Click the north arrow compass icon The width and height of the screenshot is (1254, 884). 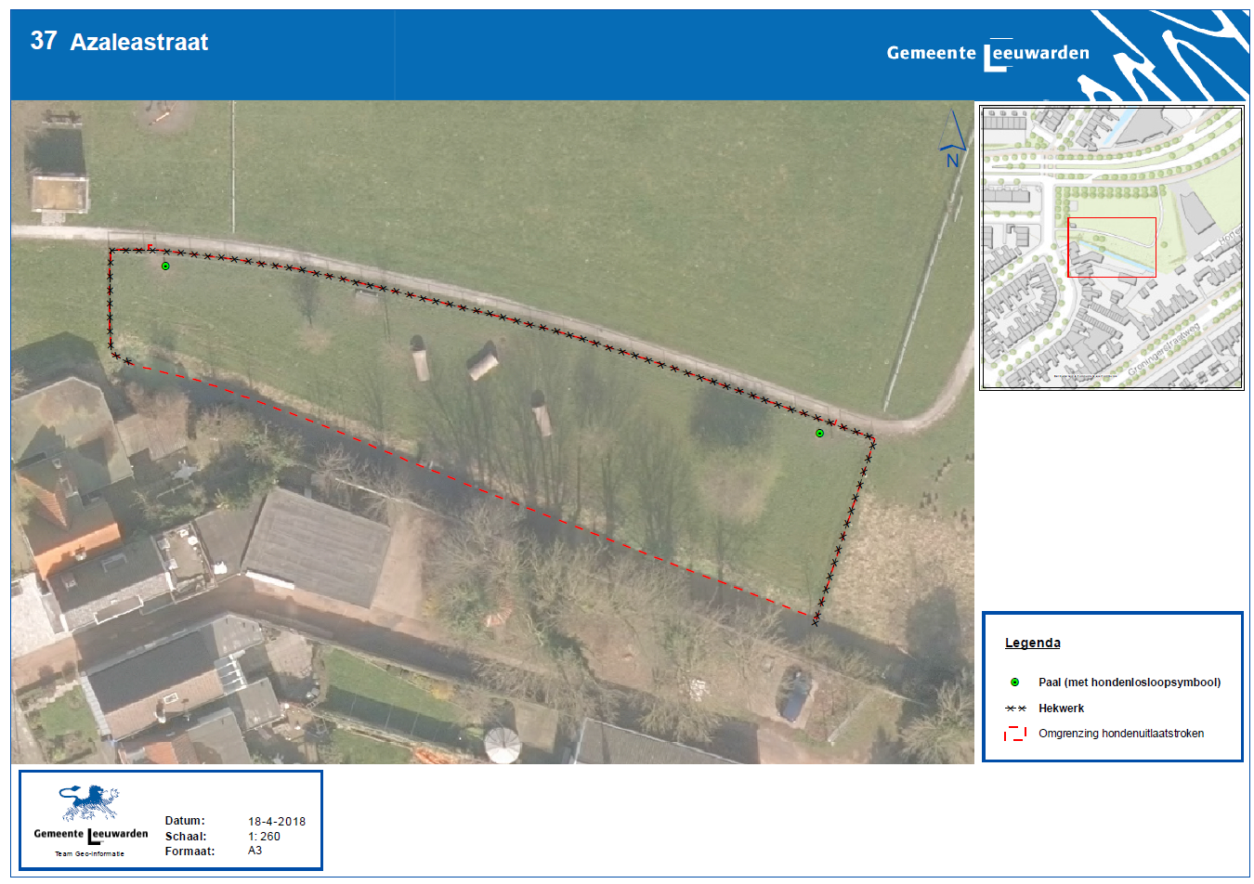click(x=952, y=141)
